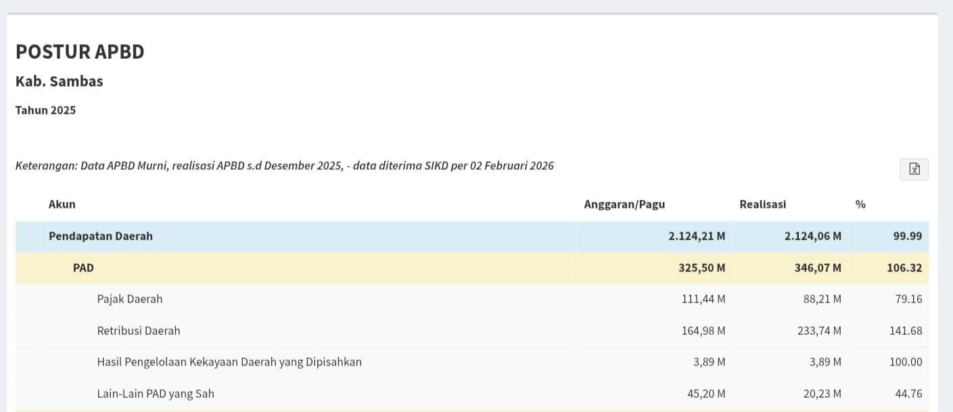953x412 pixels.
Task: Click the POSTUR APBD page title
Action: 80,52
